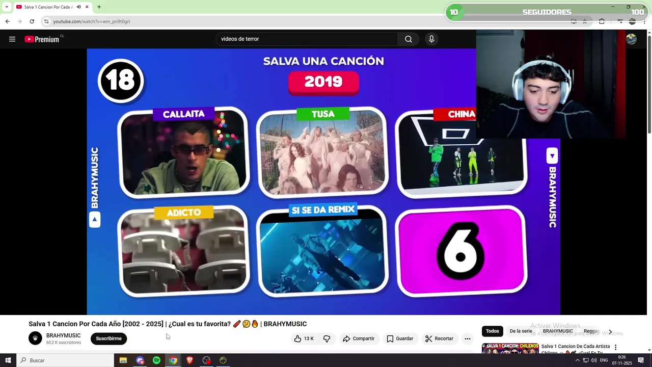Viewport: 652px width, 367px height.
Task: Click the videos de terror search field
Action: (x=307, y=39)
